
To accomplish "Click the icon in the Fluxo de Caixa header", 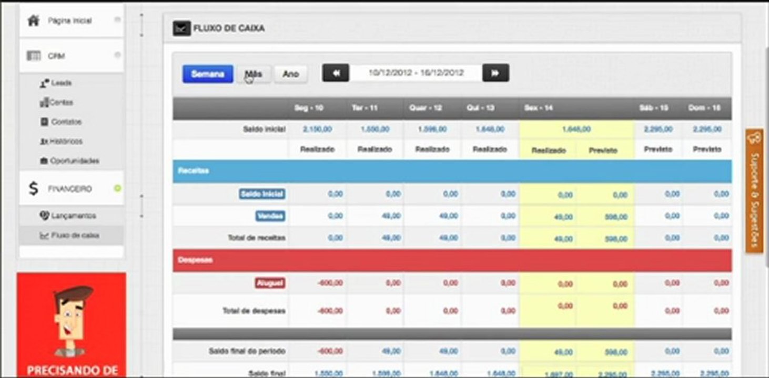I will coord(181,28).
